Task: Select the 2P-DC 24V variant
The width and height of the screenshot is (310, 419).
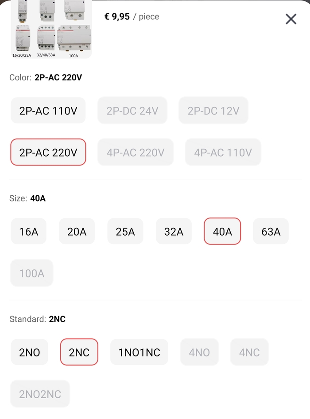Action: click(132, 111)
